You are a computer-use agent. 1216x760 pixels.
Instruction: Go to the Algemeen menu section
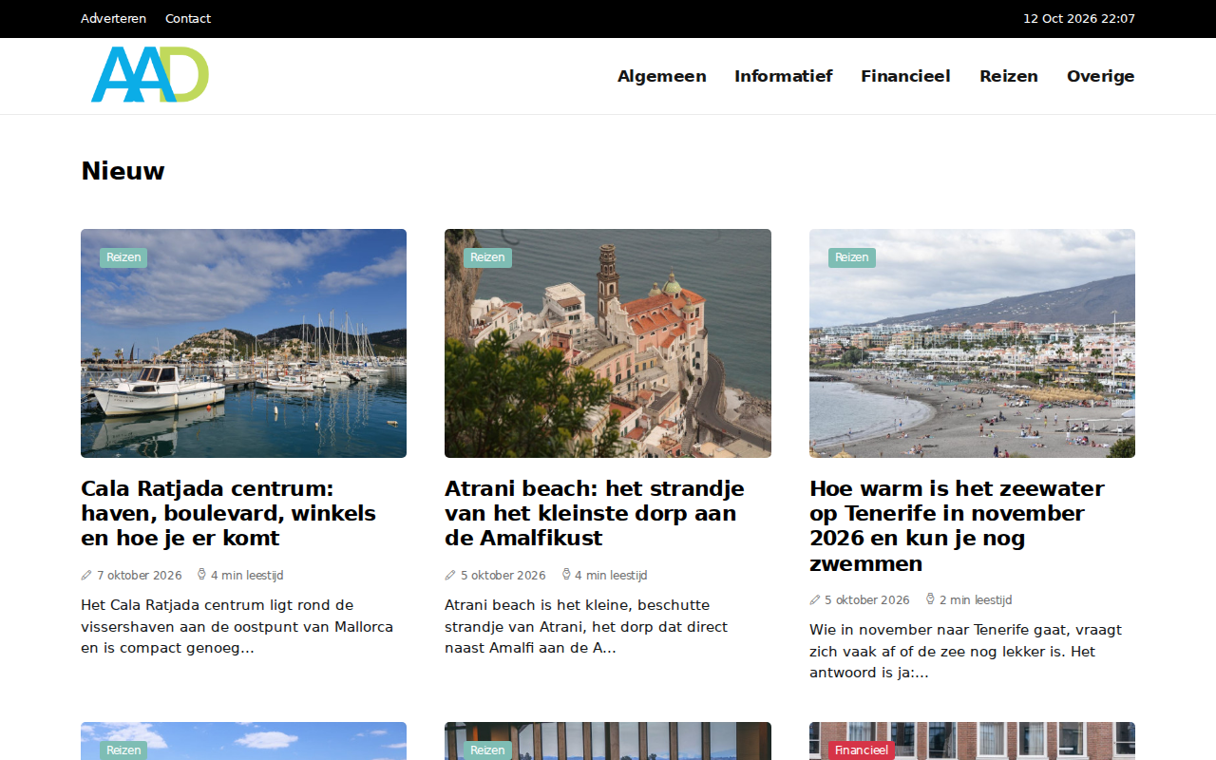tap(662, 76)
